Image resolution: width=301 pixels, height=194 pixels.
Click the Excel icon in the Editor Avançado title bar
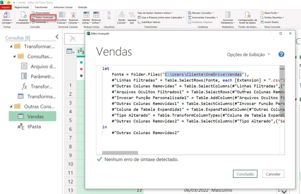[88, 34]
